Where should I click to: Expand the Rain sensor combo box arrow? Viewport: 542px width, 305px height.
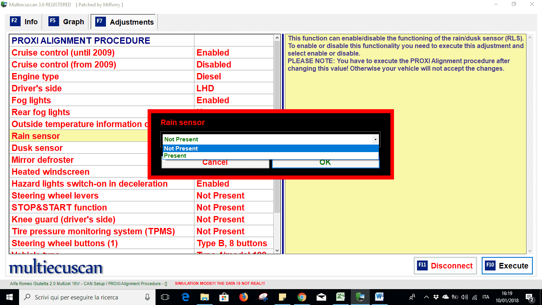click(375, 139)
